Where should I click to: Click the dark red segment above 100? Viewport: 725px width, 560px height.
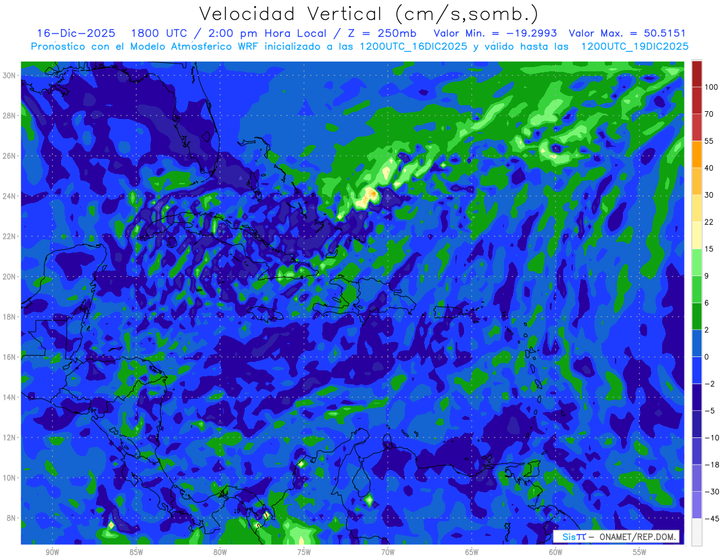click(697, 74)
